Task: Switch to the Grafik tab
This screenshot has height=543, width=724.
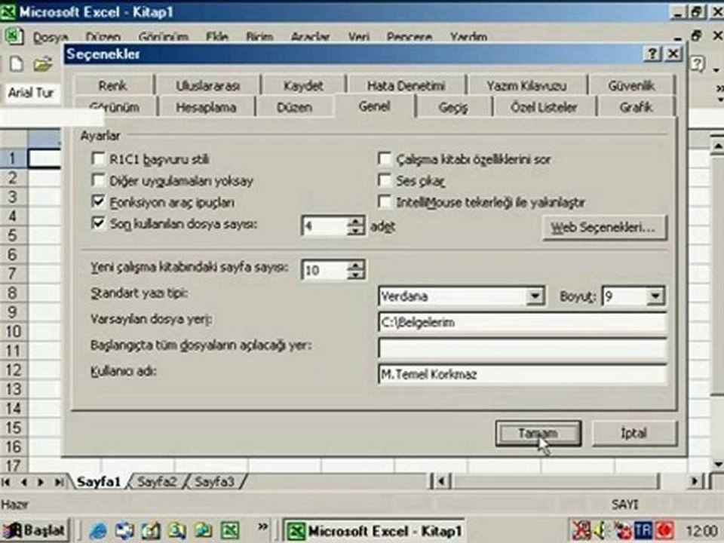Action: [636, 107]
